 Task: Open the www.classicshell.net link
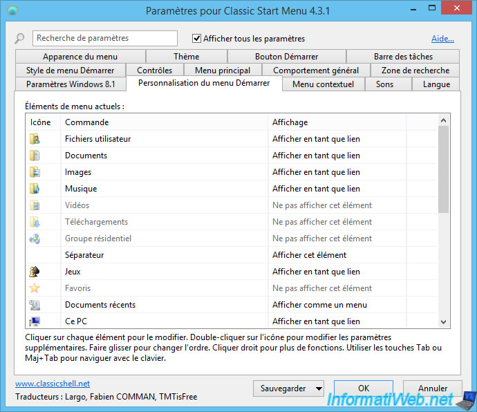pyautogui.click(x=53, y=384)
